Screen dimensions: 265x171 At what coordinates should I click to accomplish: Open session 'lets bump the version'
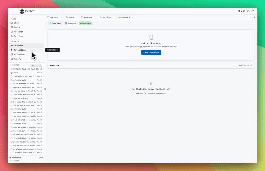26,95
